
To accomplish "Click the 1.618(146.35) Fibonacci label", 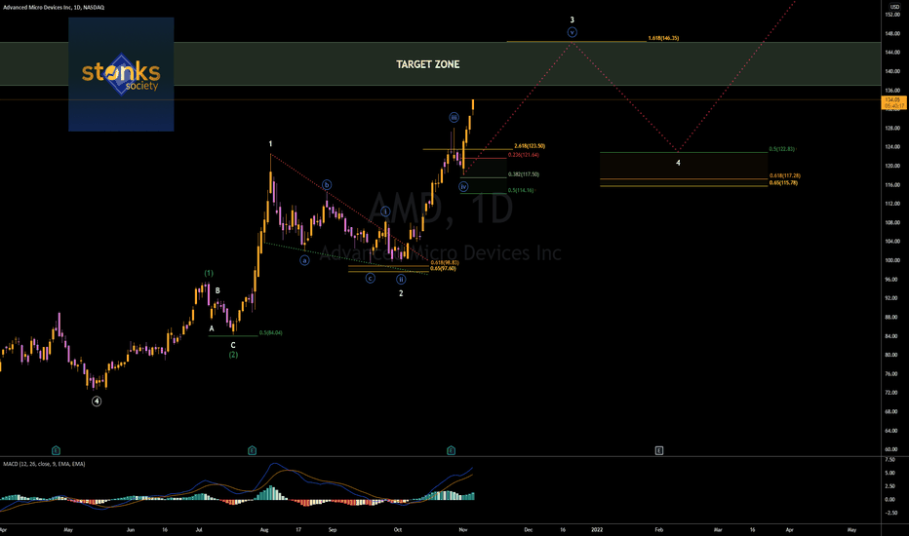I will 663,38.
